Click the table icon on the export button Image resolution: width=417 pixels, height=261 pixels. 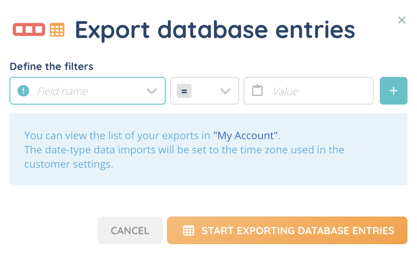coord(189,230)
